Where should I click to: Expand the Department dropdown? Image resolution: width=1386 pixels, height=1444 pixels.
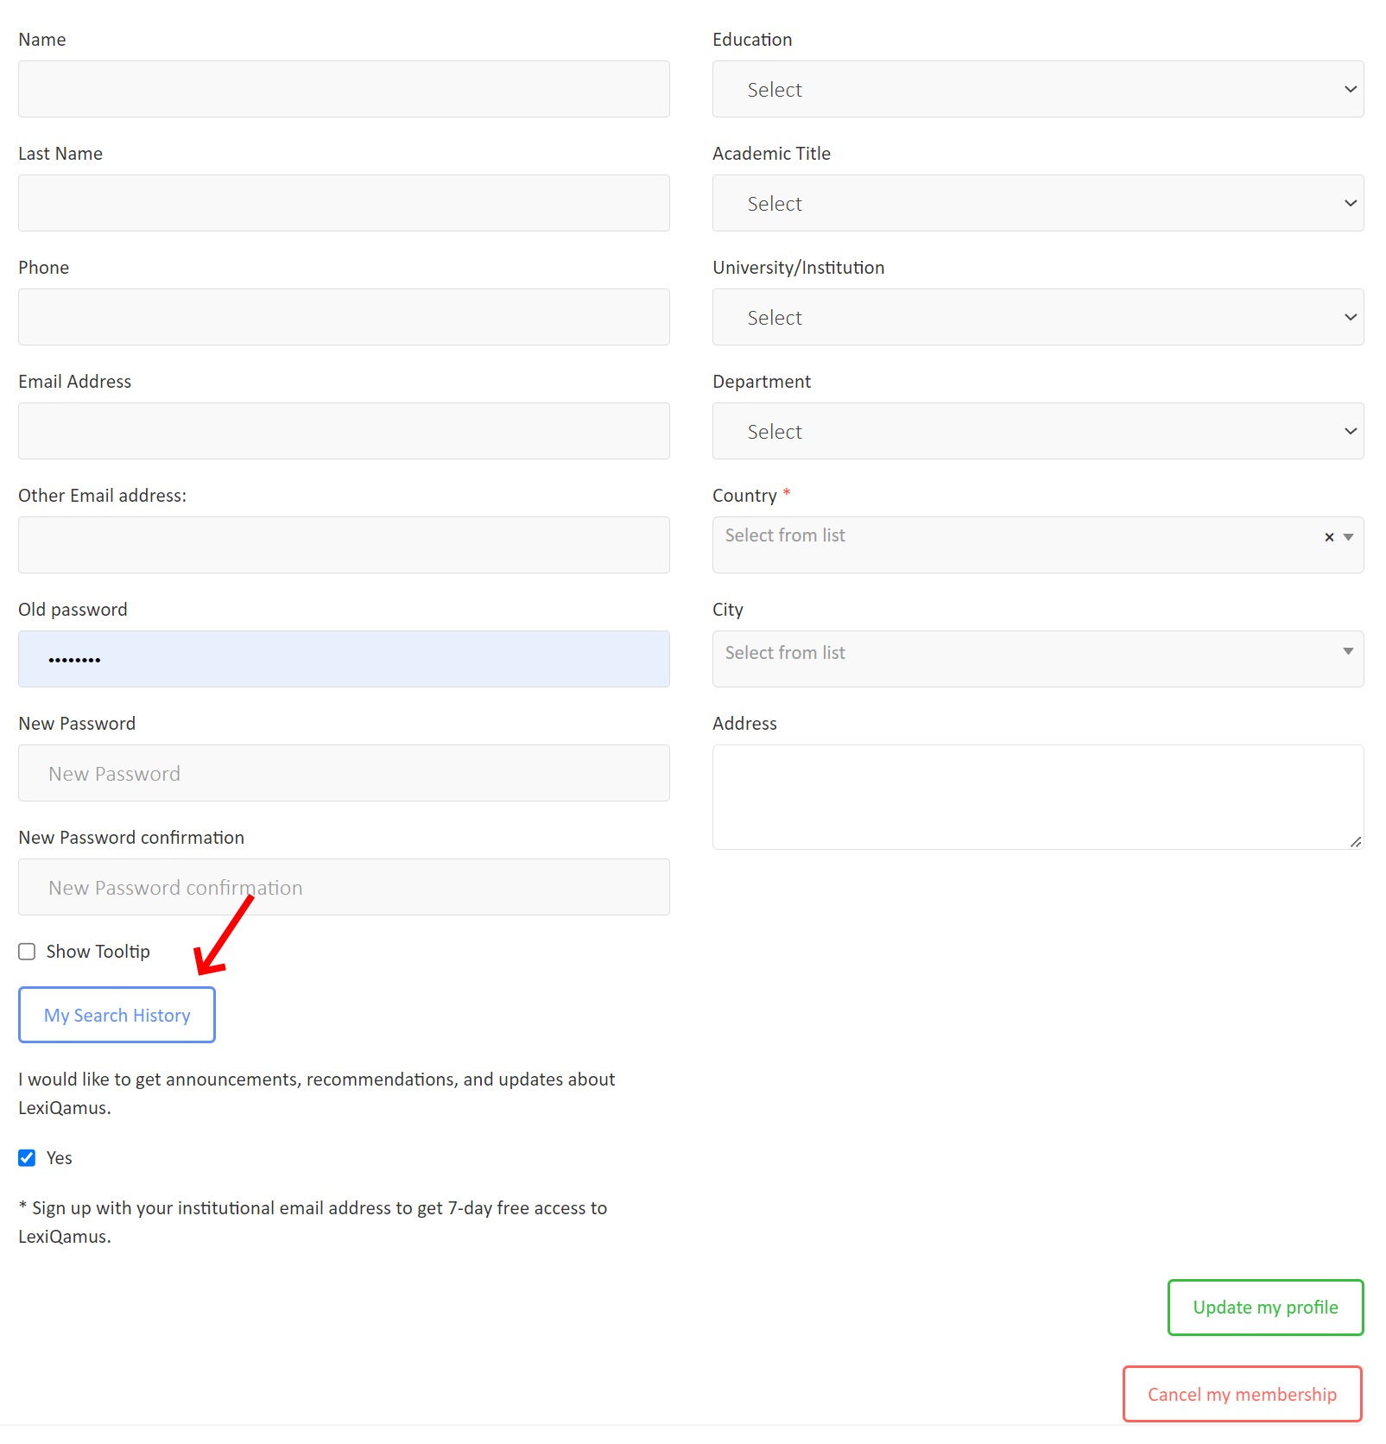click(1037, 432)
